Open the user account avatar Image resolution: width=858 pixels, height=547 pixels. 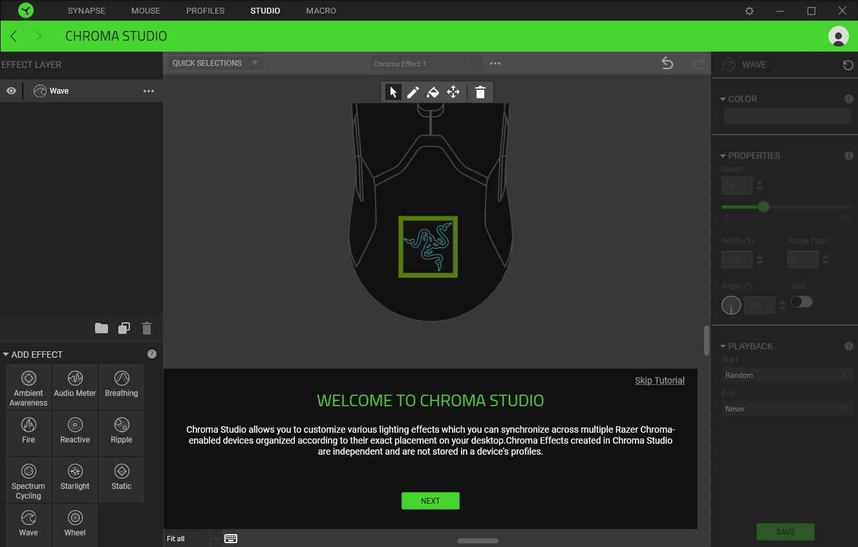pos(839,36)
